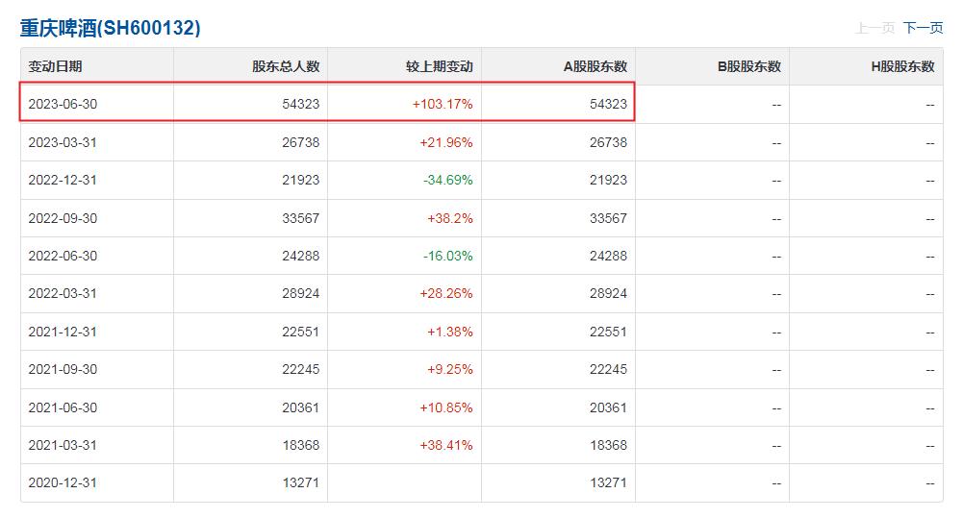This screenshot has width=963, height=518.
Task: Click the date 2023-06-30
Action: (63, 105)
